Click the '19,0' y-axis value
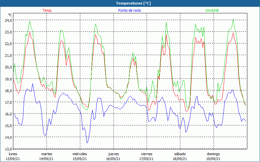Screen dimensions: 260x162 [x=8, y=79]
